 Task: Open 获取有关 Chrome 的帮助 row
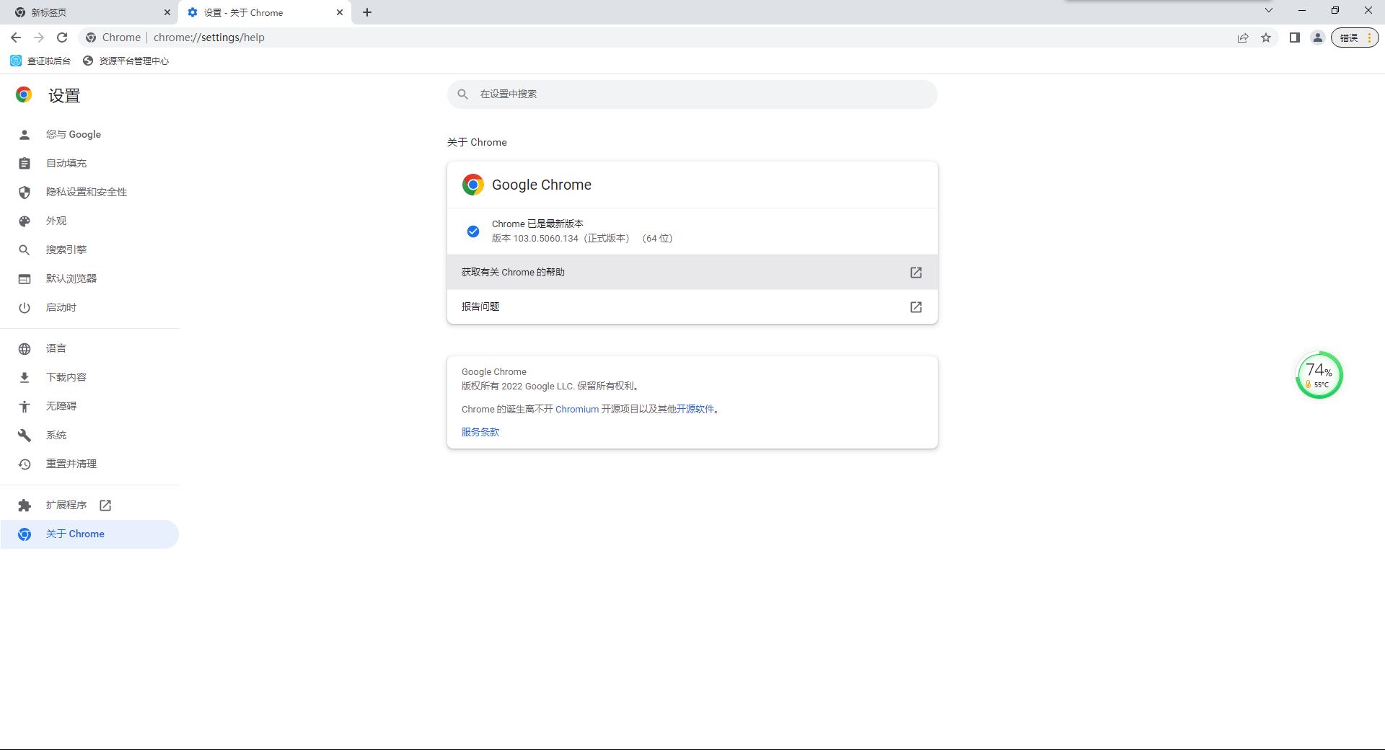(x=692, y=272)
